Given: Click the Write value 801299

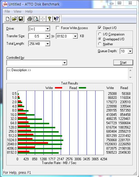Looking at the screenshot, I should 111,136.
